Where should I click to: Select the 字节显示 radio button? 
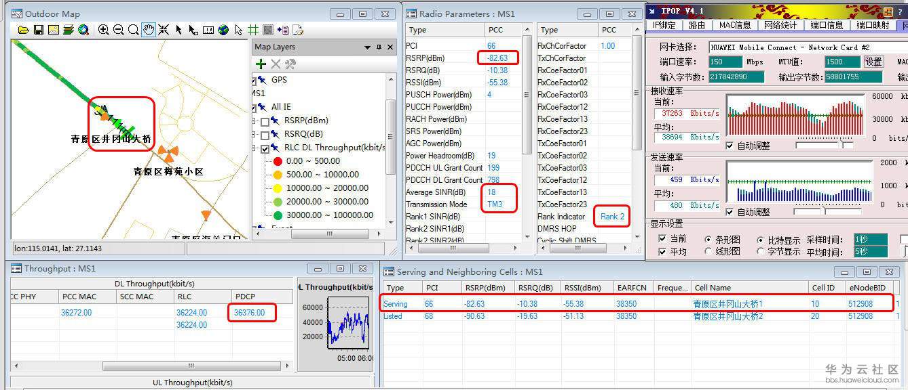click(761, 252)
